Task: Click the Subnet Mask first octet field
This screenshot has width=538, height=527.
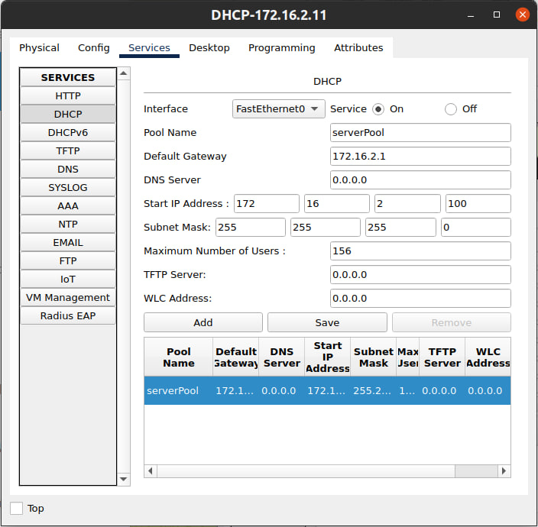Action: click(x=251, y=227)
